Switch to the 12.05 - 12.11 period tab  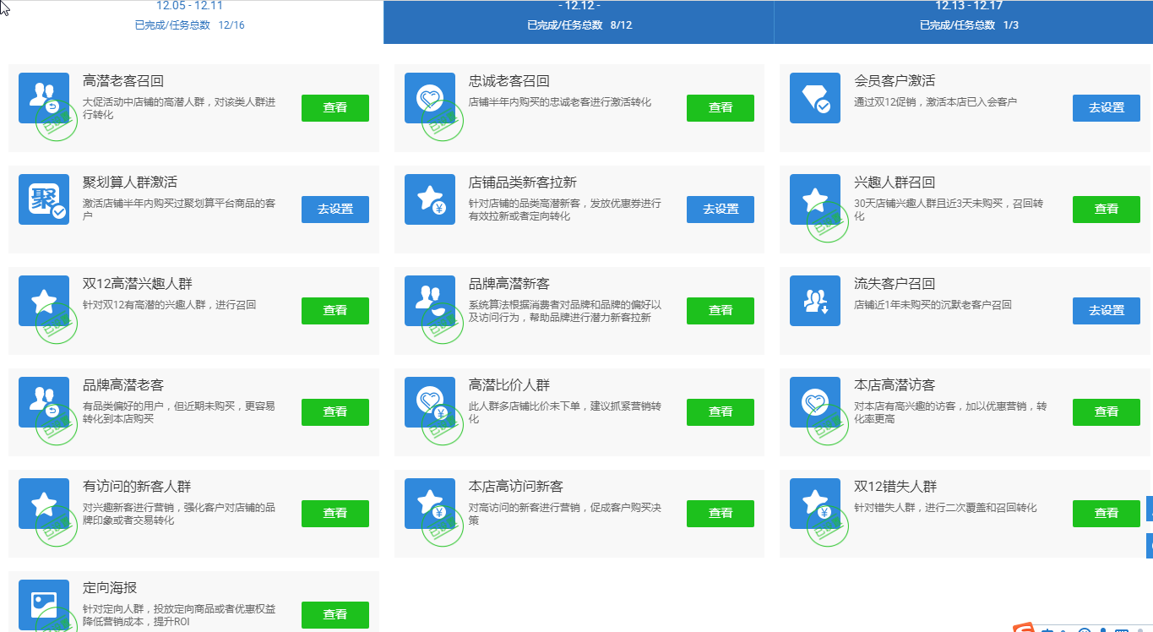pos(190,22)
